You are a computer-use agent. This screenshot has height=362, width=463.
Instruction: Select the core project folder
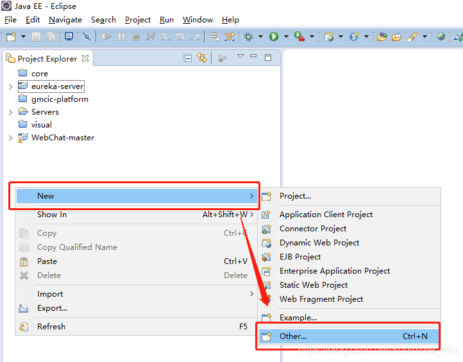pyautogui.click(x=40, y=74)
